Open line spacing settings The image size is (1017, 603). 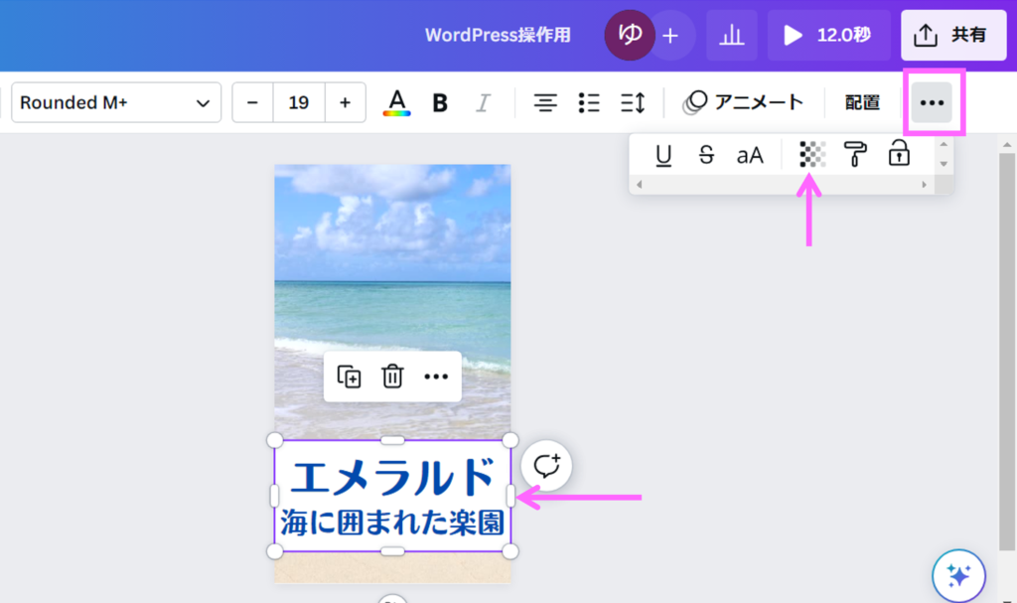(633, 102)
